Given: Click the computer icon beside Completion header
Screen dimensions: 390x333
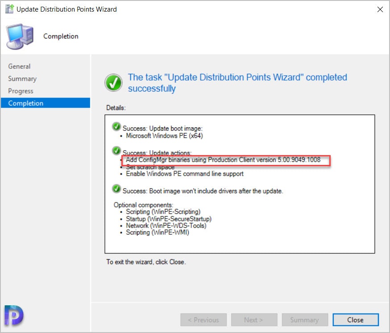Looking at the screenshot, I should coord(20,36).
